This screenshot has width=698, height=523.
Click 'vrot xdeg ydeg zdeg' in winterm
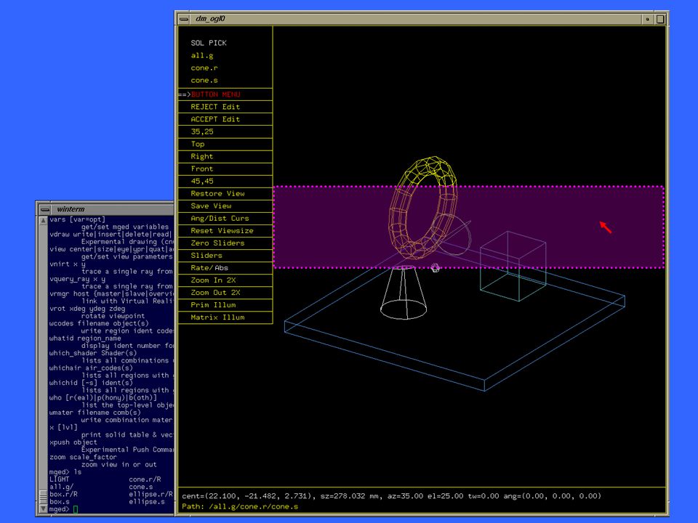click(87, 309)
